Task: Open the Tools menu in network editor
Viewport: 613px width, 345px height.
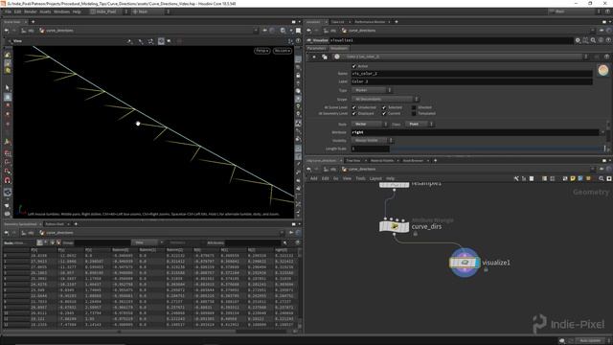Action: click(360, 178)
